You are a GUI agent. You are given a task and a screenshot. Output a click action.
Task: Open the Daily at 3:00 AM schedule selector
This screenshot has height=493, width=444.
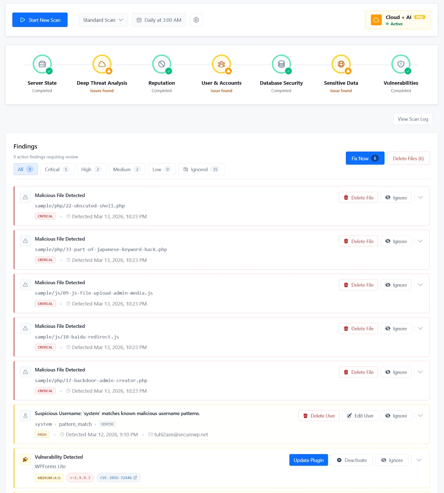159,20
